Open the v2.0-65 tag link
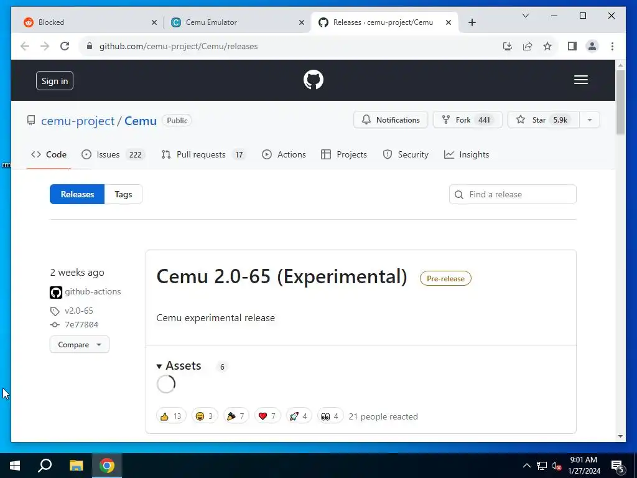Viewport: 637px width, 478px height. [x=79, y=311]
